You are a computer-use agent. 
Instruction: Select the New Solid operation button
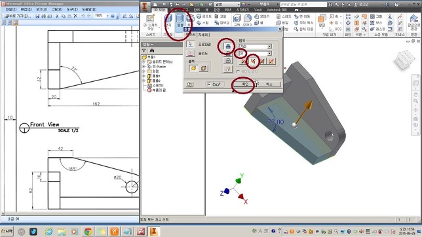(x=227, y=69)
